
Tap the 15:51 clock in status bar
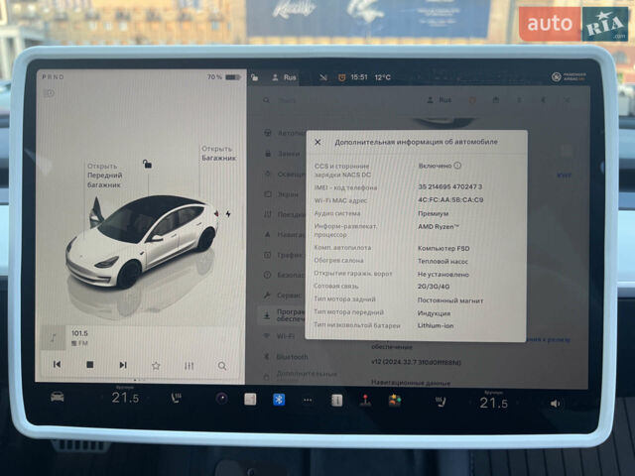coord(359,77)
